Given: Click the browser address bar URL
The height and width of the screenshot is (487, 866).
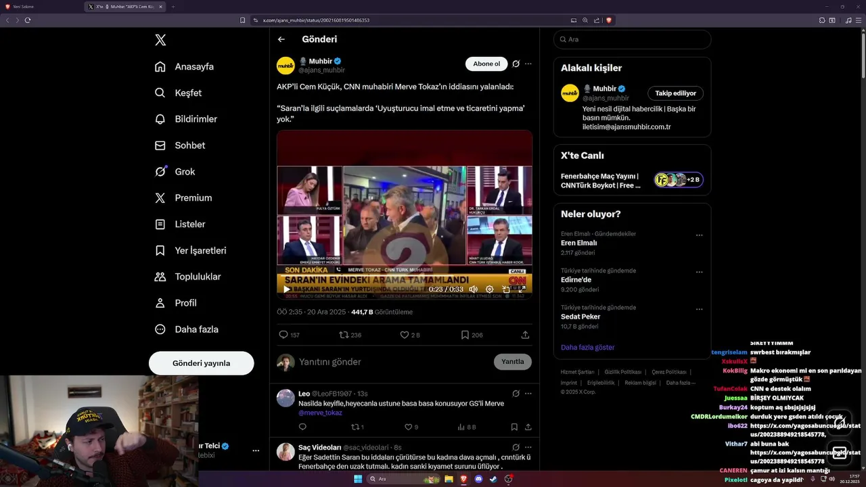Looking at the screenshot, I should click(316, 20).
